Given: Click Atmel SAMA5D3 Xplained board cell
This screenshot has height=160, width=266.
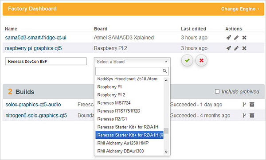Looking at the screenshot, I should click(x=124, y=38).
